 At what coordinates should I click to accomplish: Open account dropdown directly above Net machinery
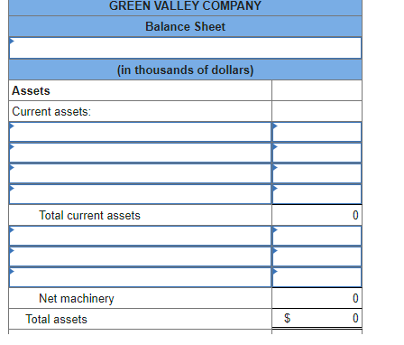[140, 277]
